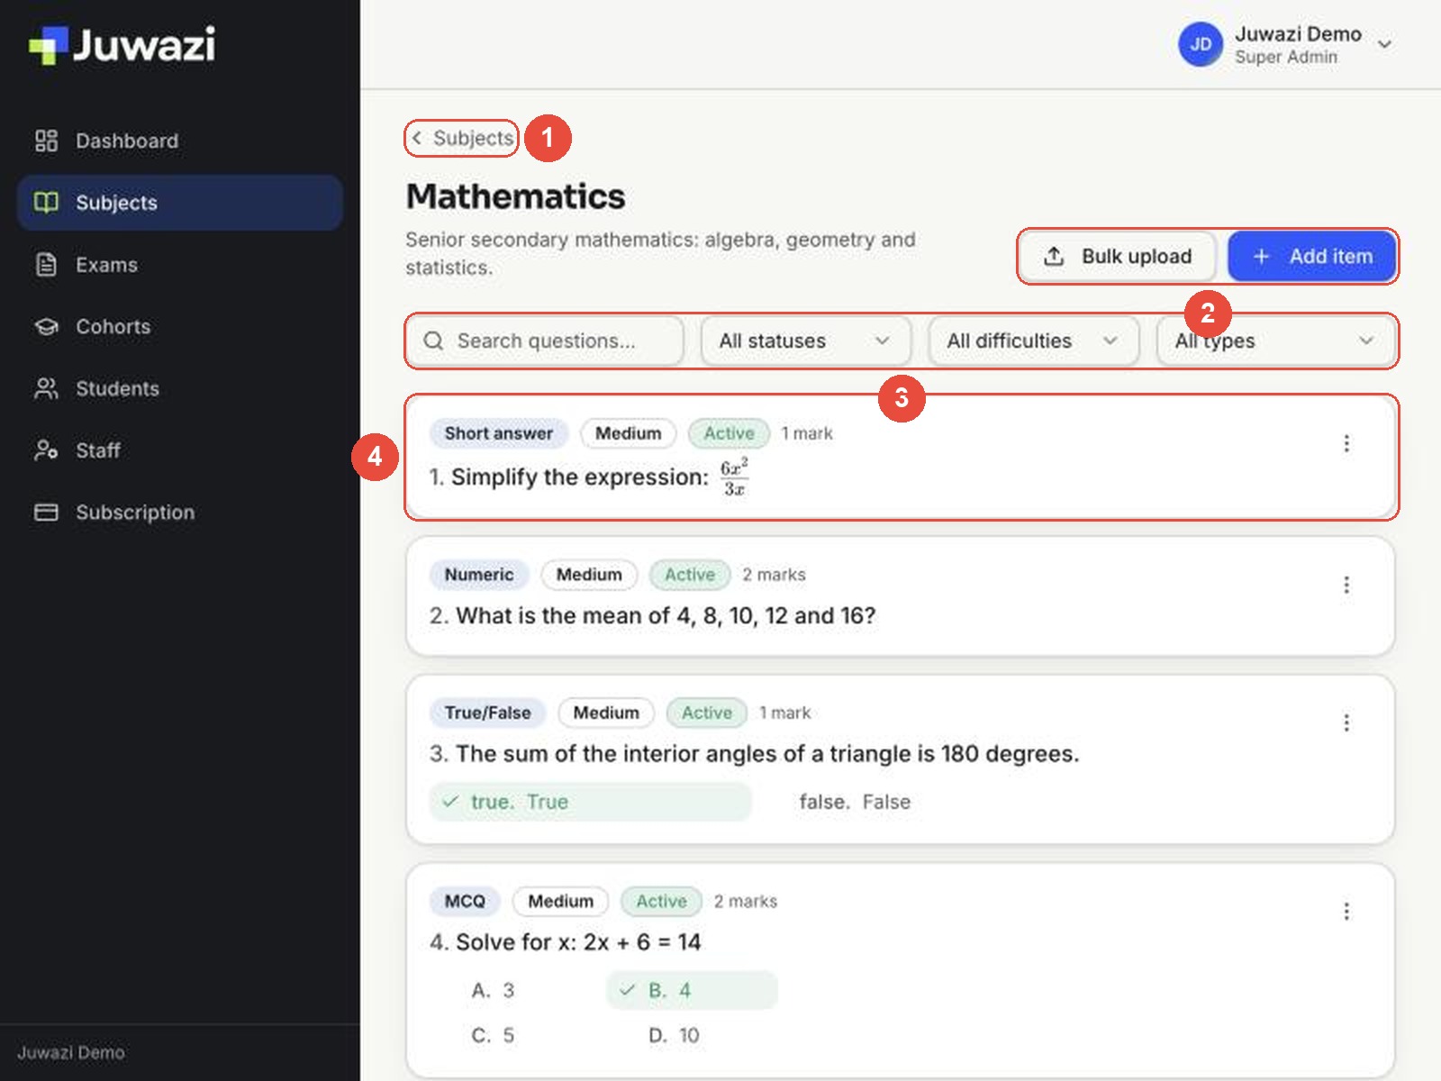Open options menu for triangle question
The height and width of the screenshot is (1081, 1441).
(x=1346, y=722)
